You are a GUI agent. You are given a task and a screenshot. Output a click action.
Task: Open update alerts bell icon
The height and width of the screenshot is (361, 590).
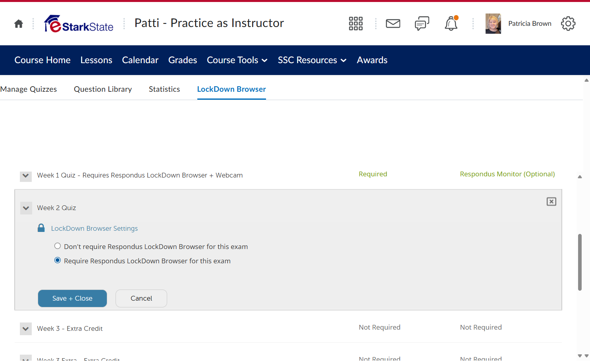point(451,23)
